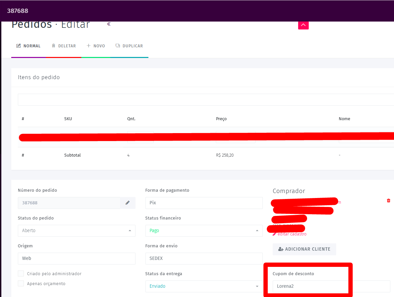Click the Origem Web field
Viewport: 394px width, 297px height.
(77, 259)
